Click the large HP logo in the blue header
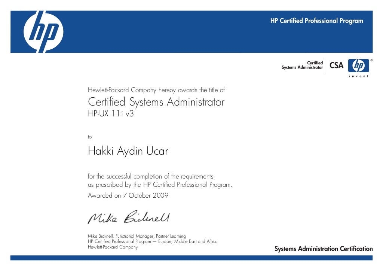This screenshot has height=271, width=383. (43, 32)
